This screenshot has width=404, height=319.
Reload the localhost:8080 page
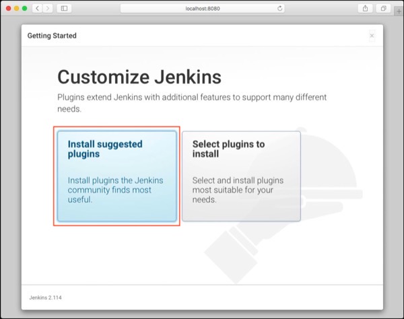pos(280,9)
